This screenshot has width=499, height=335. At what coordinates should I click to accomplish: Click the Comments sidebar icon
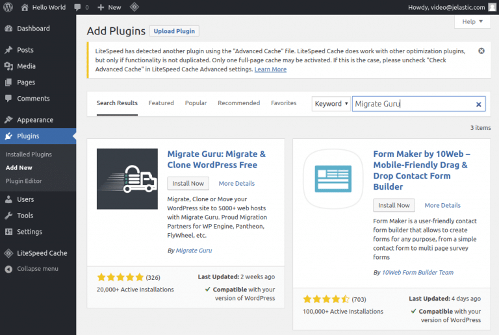coord(8,98)
